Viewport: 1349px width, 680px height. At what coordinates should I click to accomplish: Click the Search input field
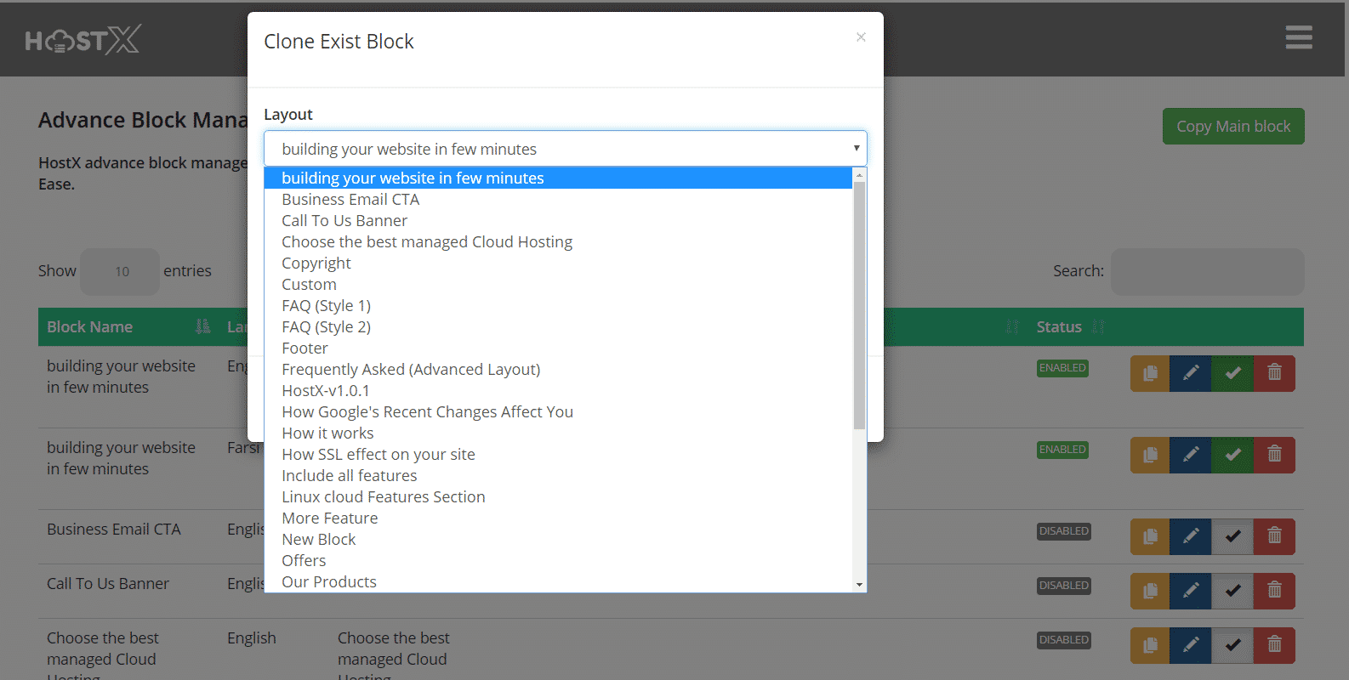1206,272
